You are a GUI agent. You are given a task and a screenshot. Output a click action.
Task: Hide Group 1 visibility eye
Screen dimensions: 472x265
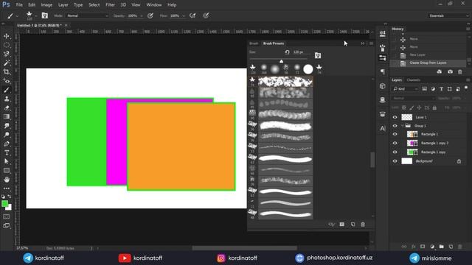(395, 126)
